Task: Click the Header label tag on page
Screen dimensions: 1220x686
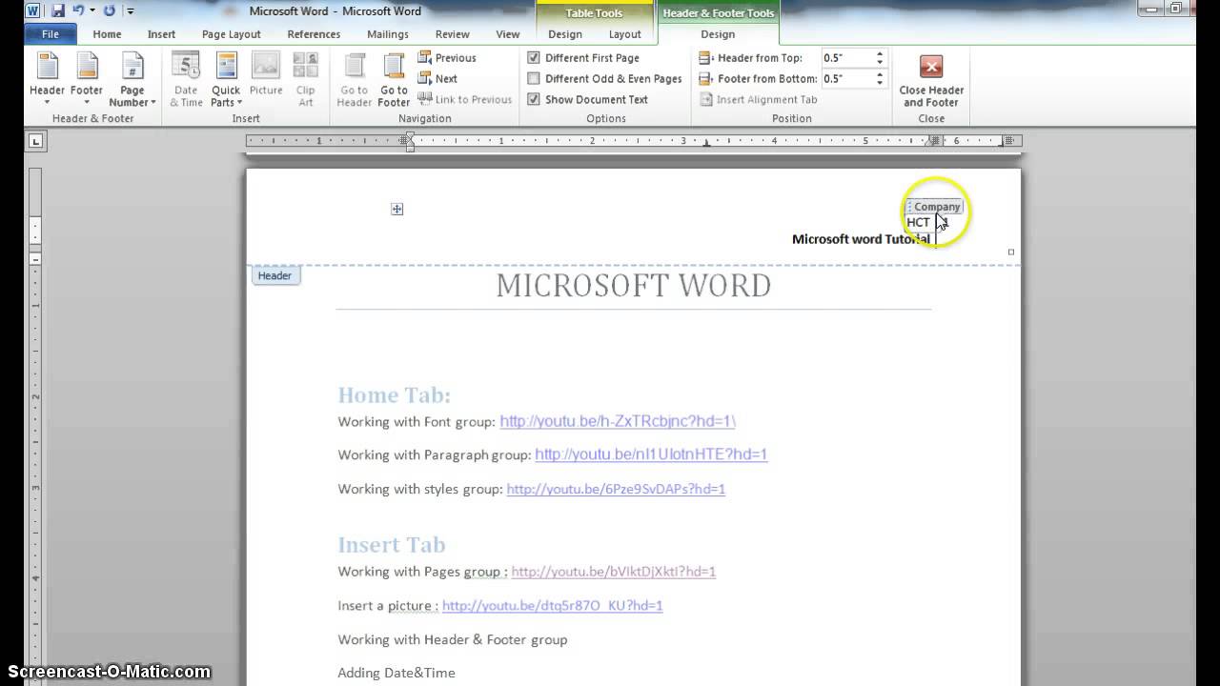Action: 274,275
